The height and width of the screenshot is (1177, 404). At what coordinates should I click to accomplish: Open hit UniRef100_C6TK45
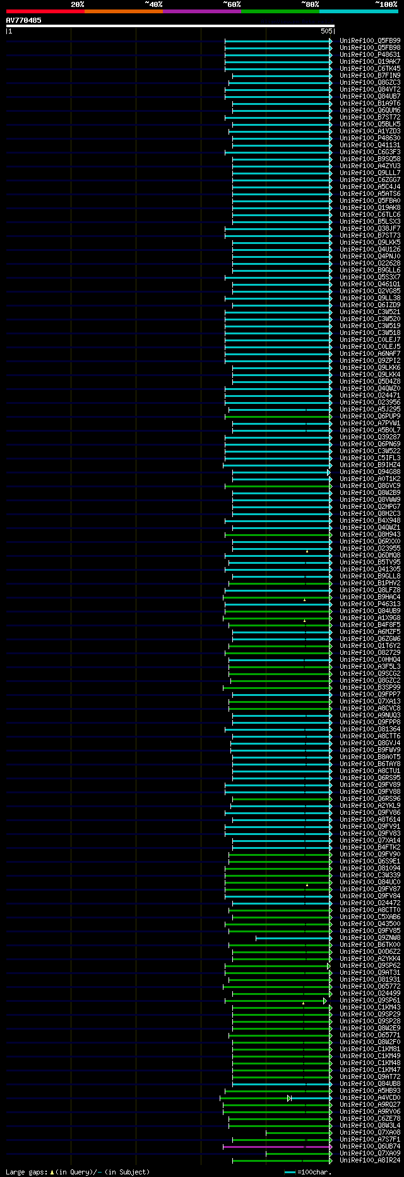(370, 68)
